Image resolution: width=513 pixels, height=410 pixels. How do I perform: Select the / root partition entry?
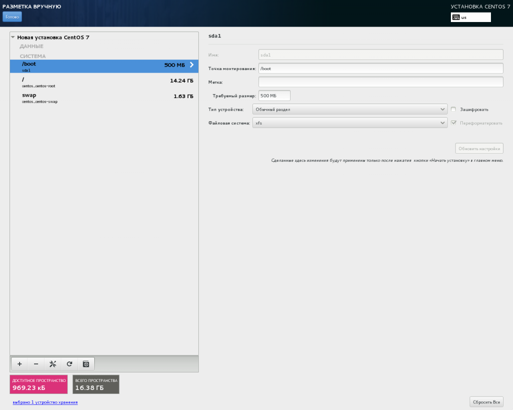[x=104, y=83]
